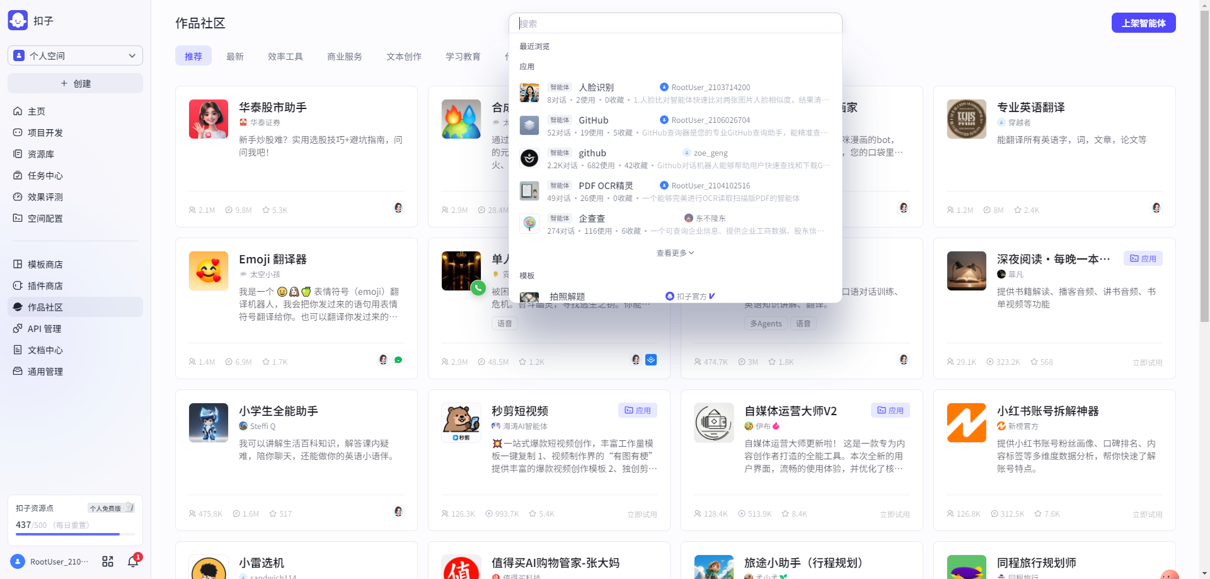This screenshot has width=1210, height=579.
Task: Click 立即试用 on 小红书账号拆解神器 card
Action: (1148, 515)
